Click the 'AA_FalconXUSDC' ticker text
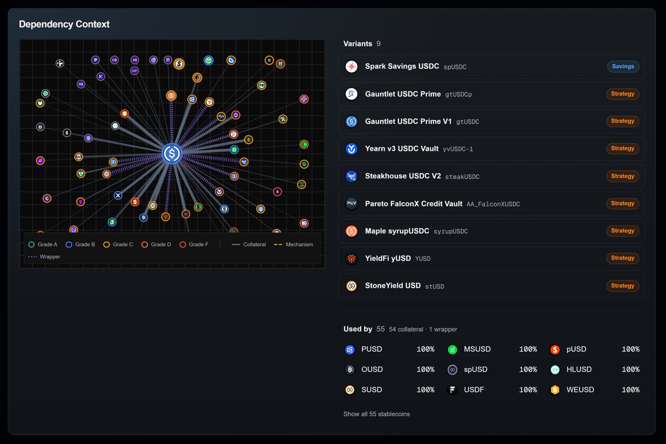 pyautogui.click(x=493, y=204)
